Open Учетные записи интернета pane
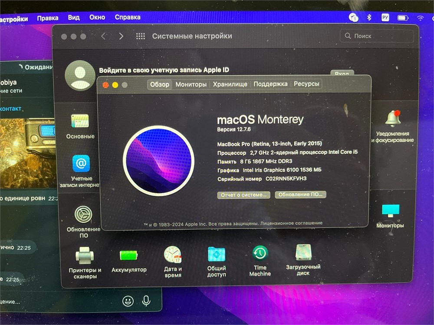The image size is (434, 325). click(81, 164)
